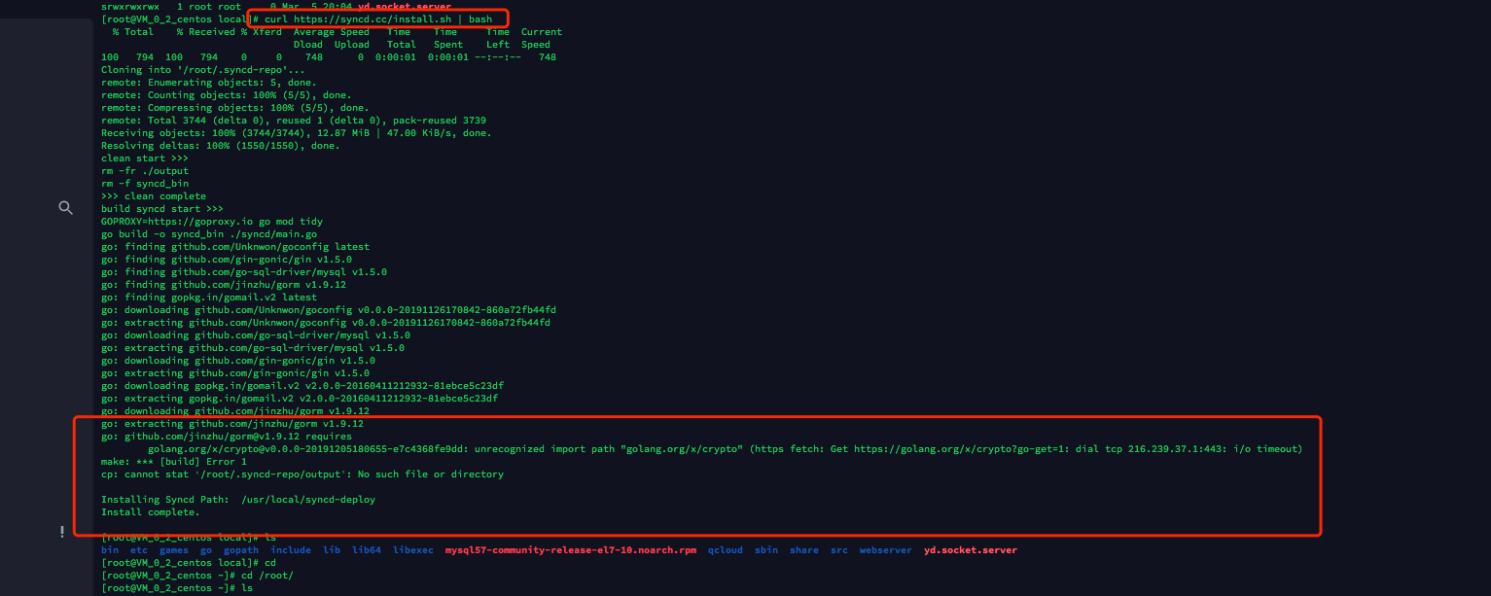The image size is (1491, 596).
Task: Click the 'cd /root/' command prompt line
Action: [x=197, y=576]
